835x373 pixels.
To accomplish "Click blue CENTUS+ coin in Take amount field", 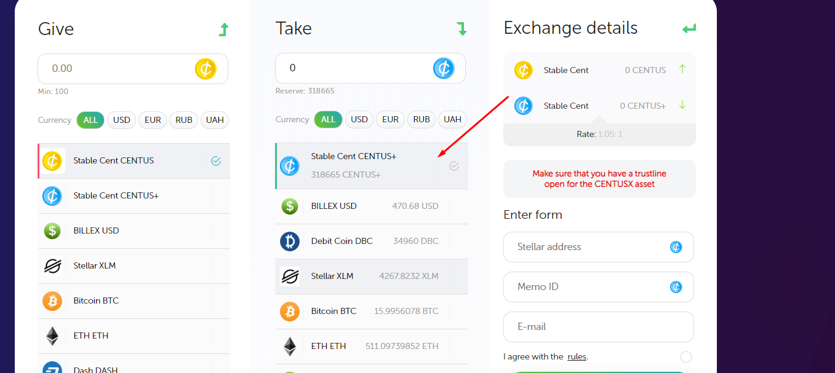I will 443,68.
